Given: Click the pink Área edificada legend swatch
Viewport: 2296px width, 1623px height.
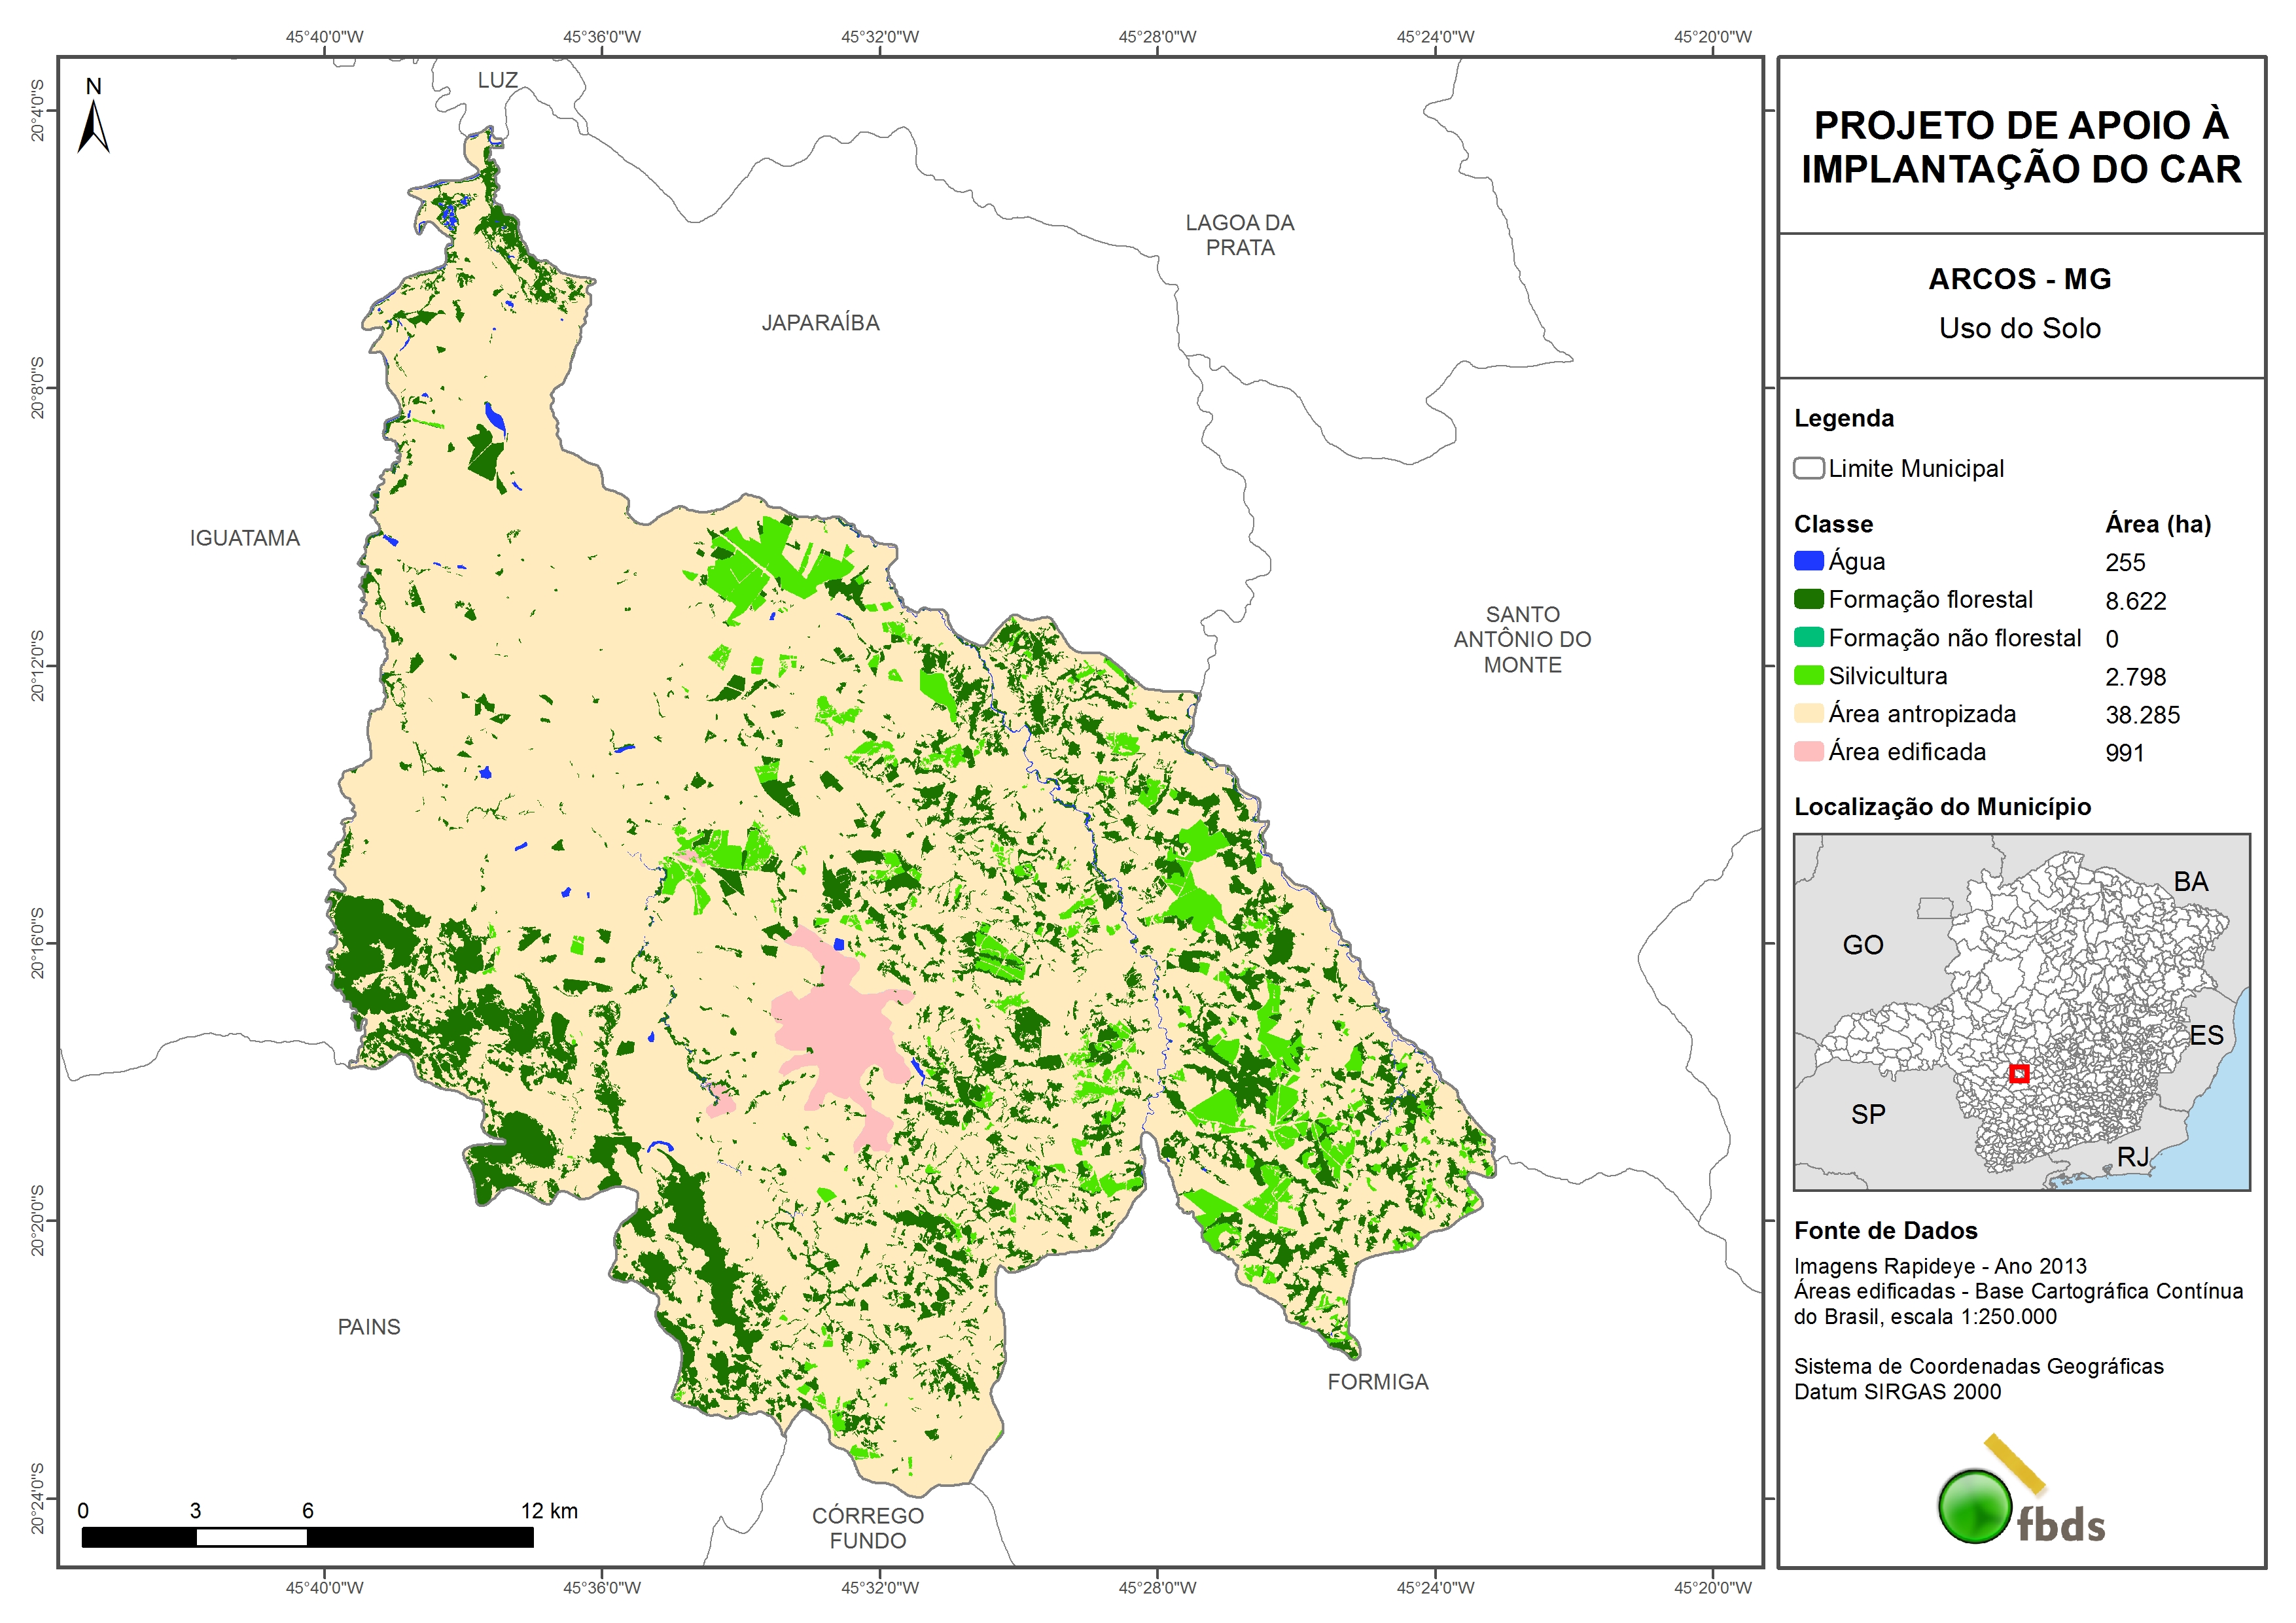Looking at the screenshot, I should (x=1808, y=751).
